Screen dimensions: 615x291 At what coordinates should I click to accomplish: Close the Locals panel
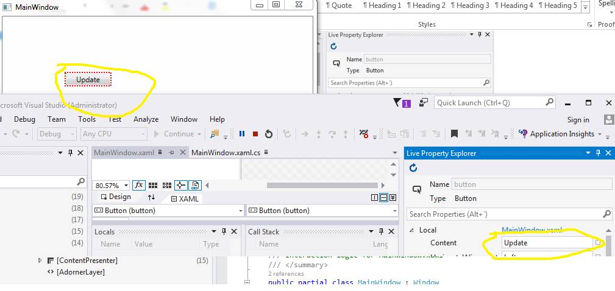(234, 232)
